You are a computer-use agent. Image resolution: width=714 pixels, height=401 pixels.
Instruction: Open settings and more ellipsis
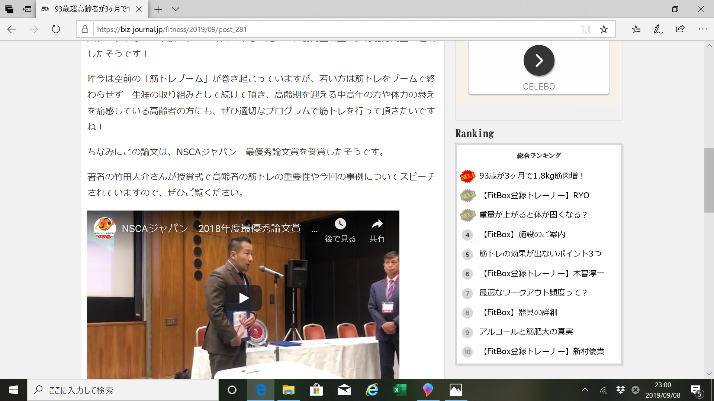point(702,29)
